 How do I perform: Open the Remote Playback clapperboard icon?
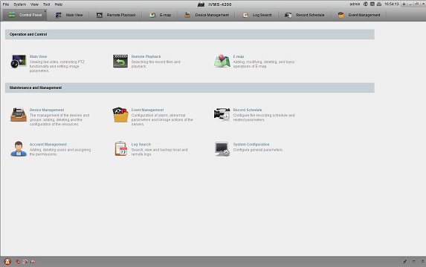120,61
